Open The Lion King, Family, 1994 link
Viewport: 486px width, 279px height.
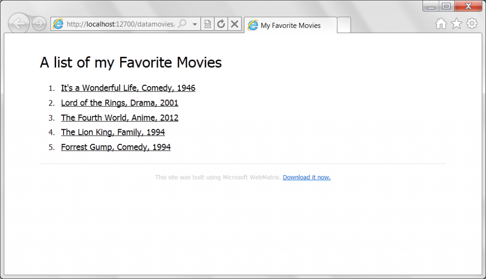point(113,132)
